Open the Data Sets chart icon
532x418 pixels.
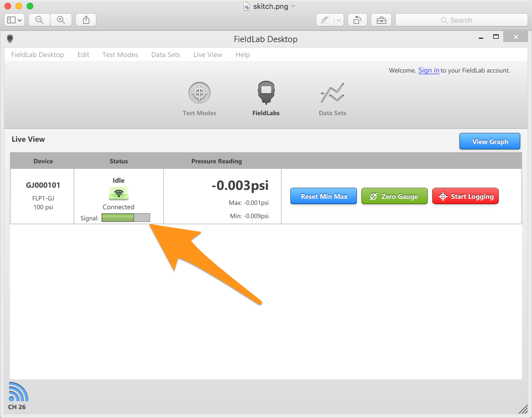(332, 93)
